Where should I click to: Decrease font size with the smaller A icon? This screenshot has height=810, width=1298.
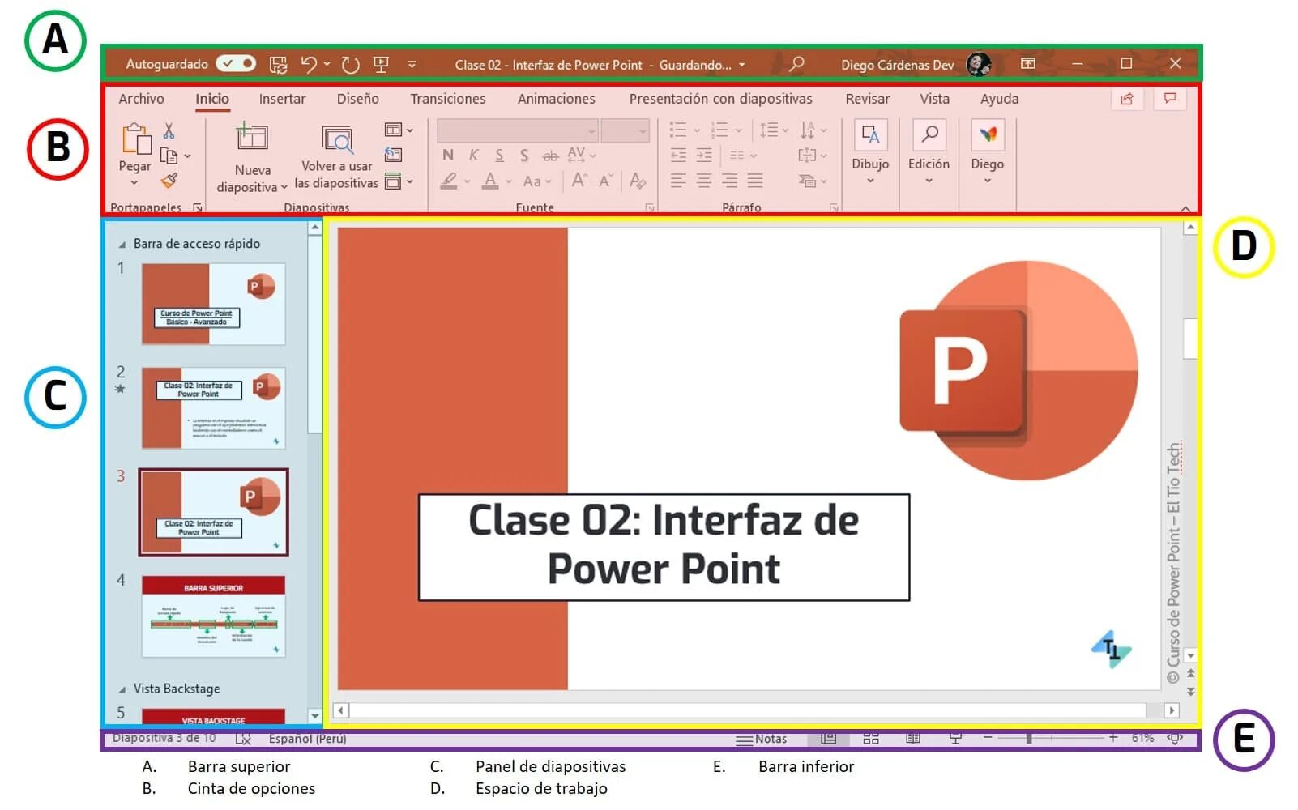(x=605, y=181)
